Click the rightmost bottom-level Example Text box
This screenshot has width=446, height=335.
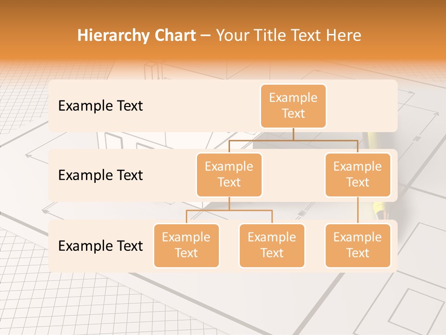pos(357,246)
